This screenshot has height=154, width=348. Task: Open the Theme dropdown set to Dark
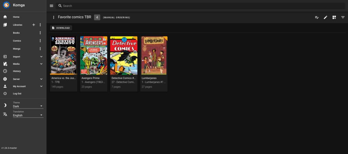point(28,107)
